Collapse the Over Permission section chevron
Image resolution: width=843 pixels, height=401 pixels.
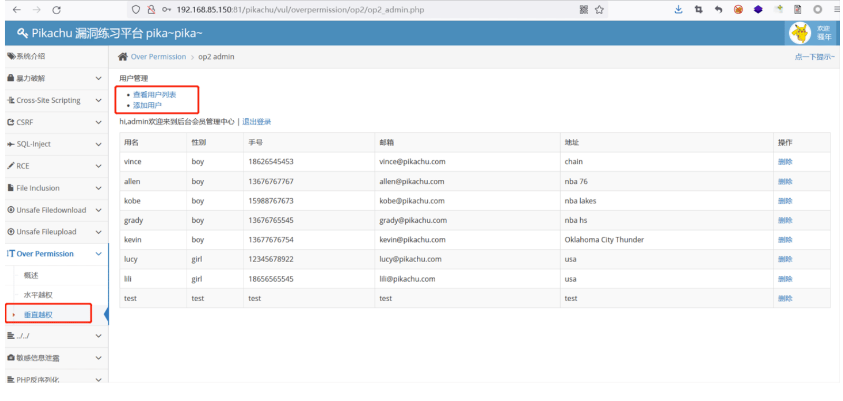tap(99, 254)
